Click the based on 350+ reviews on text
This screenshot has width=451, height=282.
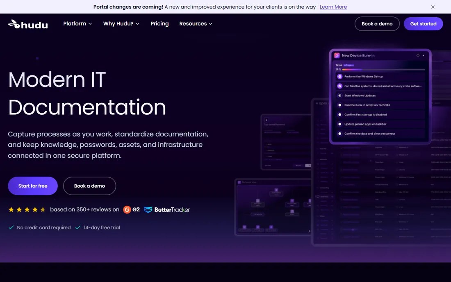point(84,209)
